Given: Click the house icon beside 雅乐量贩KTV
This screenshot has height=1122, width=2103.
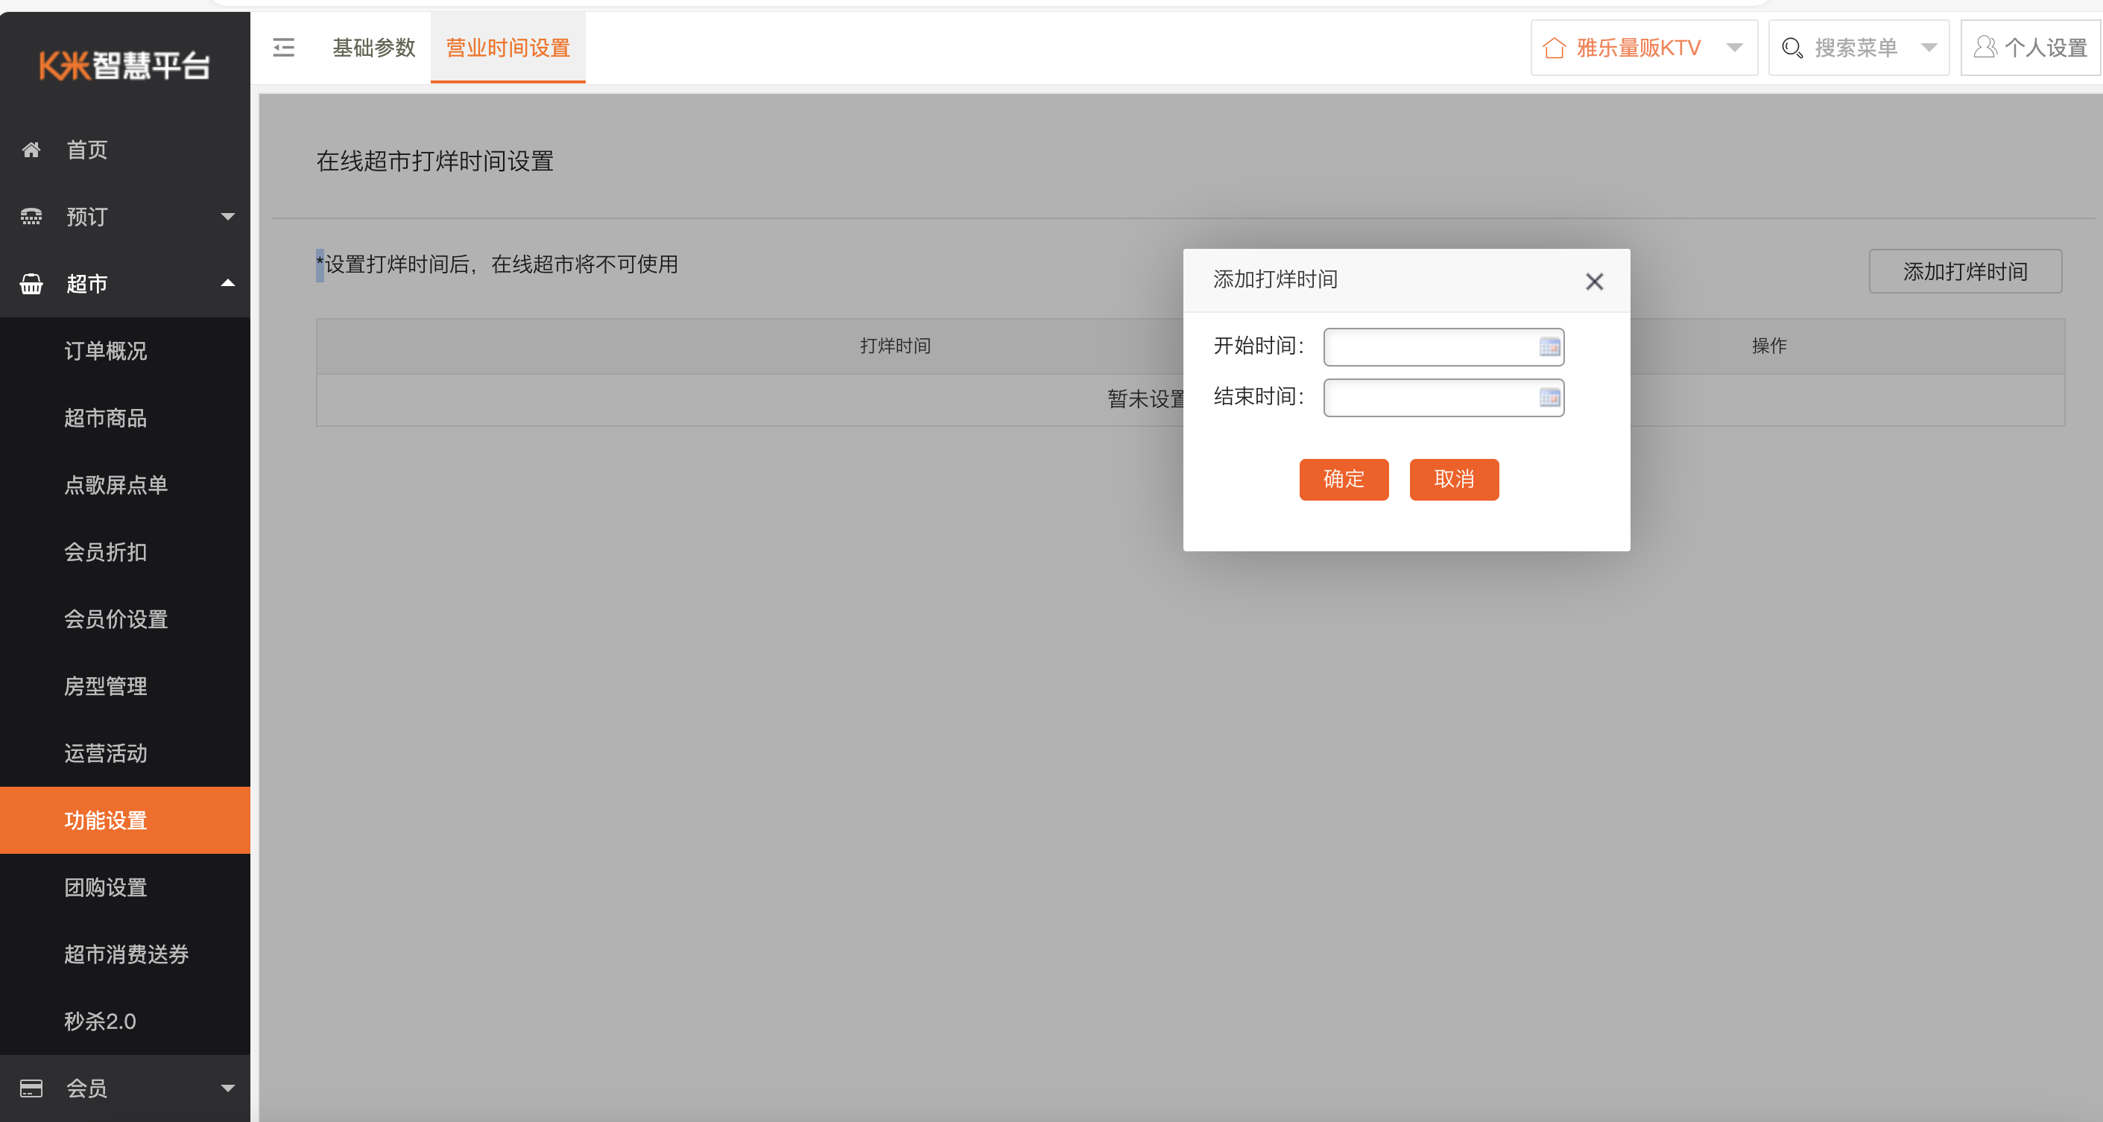Looking at the screenshot, I should coord(1555,48).
